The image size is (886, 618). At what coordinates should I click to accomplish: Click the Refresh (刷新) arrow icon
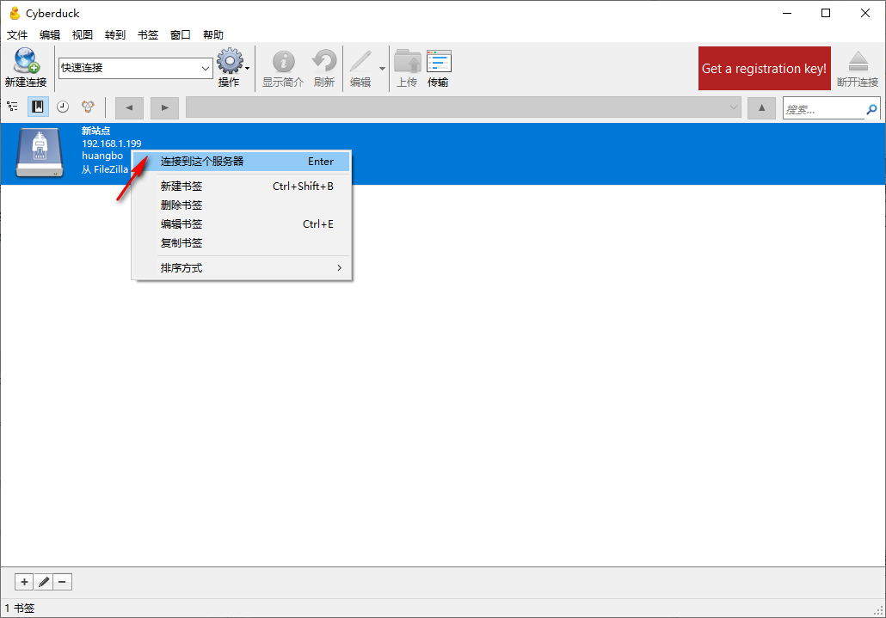(324, 61)
